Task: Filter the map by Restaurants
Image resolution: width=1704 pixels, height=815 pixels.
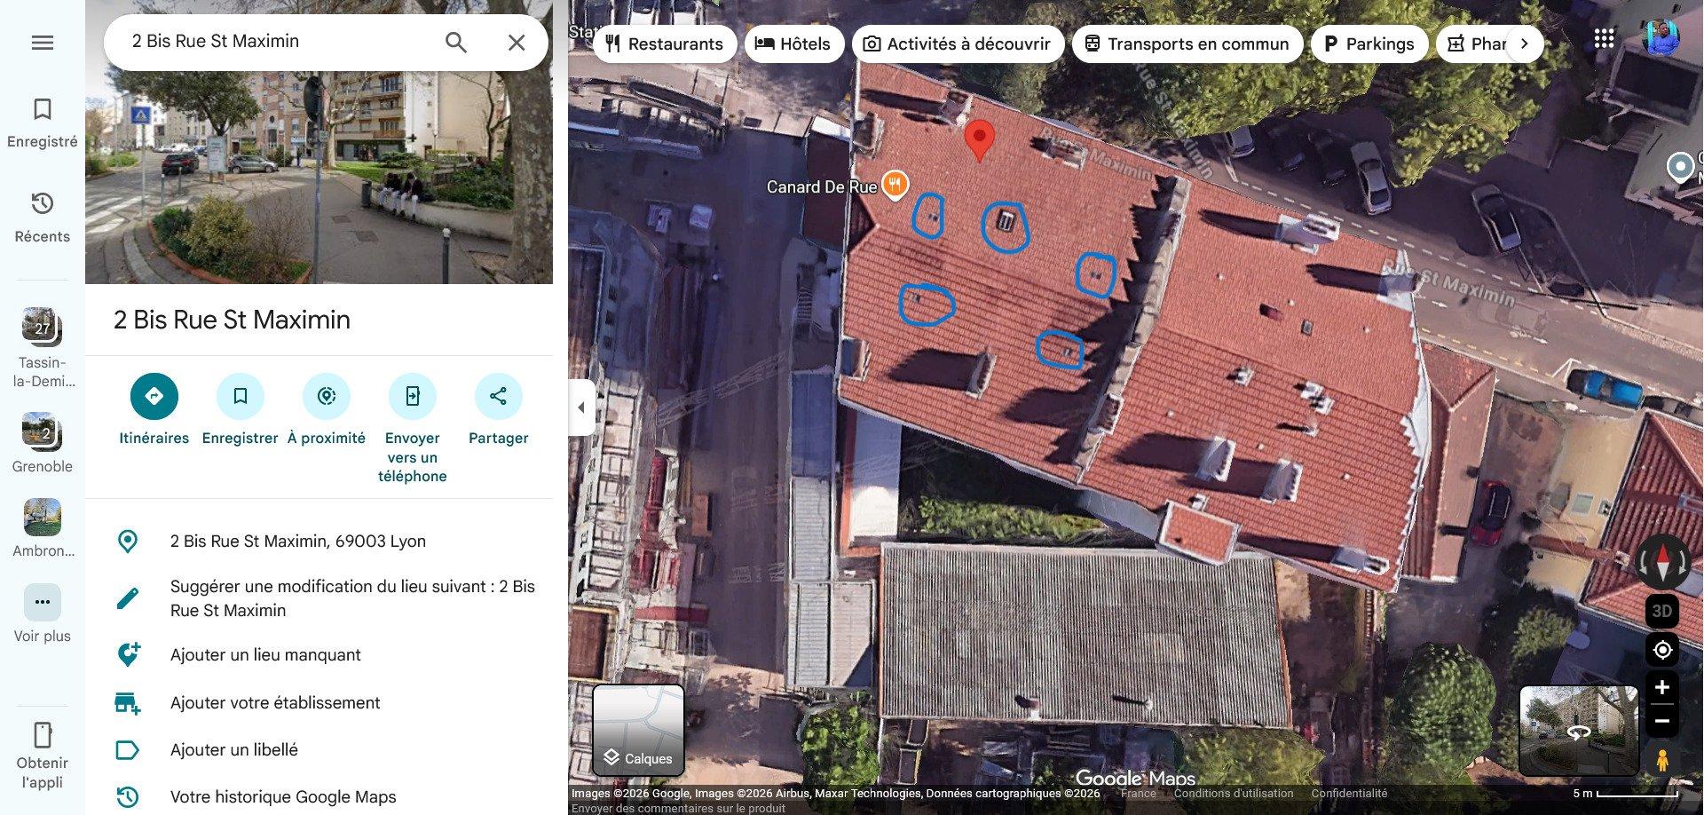Action: point(665,44)
